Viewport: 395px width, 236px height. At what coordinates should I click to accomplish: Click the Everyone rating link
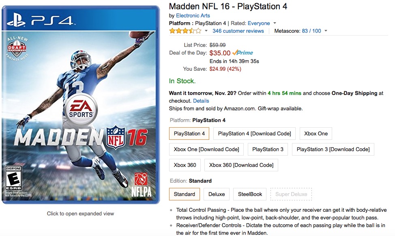pyautogui.click(x=259, y=23)
